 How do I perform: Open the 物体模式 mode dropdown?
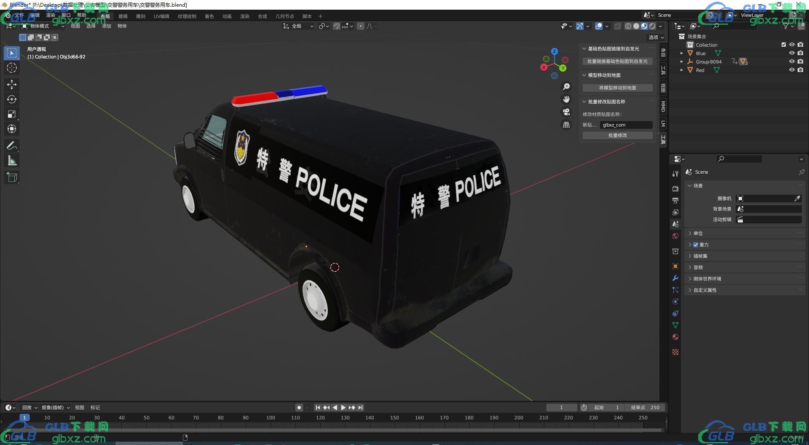(43, 26)
